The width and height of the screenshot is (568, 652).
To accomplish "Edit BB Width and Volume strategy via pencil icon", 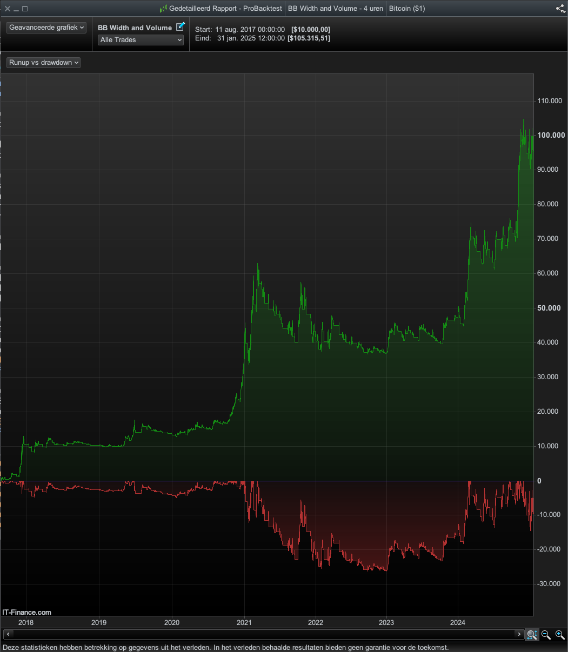I will tap(181, 27).
